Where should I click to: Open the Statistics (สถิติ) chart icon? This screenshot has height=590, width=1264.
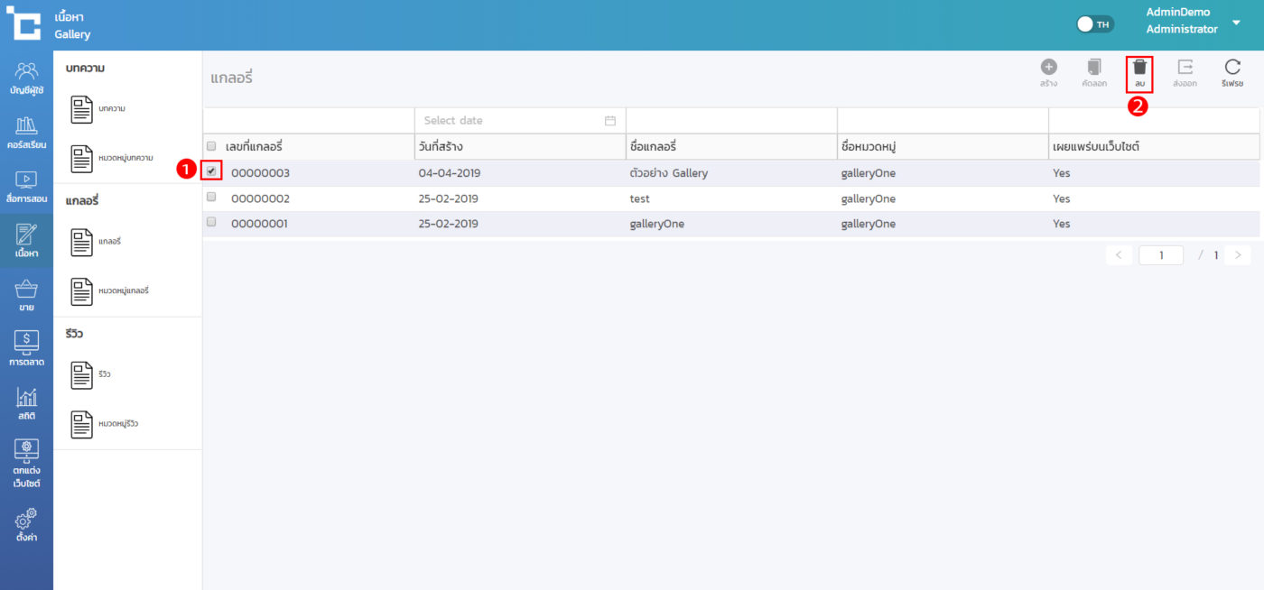pos(26,403)
